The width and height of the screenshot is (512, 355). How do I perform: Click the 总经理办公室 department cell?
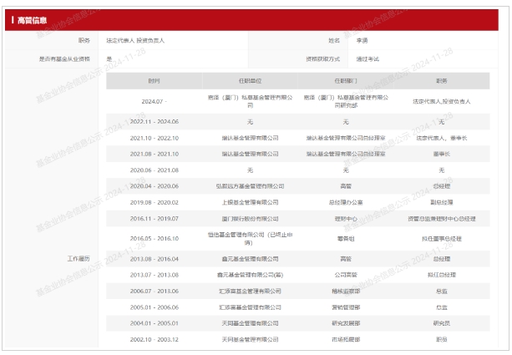[346, 202]
